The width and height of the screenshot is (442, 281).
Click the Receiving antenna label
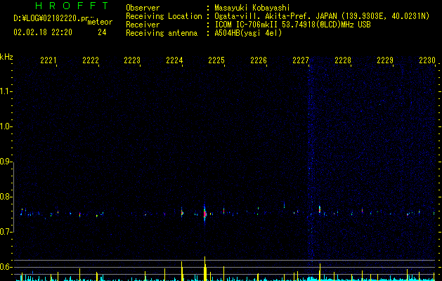[x=162, y=33]
